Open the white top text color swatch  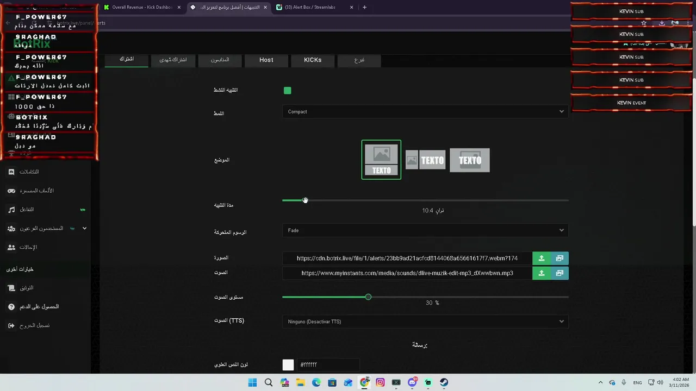point(288,365)
